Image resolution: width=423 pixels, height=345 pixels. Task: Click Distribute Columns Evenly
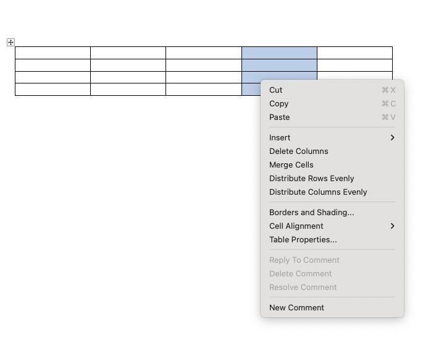318,192
